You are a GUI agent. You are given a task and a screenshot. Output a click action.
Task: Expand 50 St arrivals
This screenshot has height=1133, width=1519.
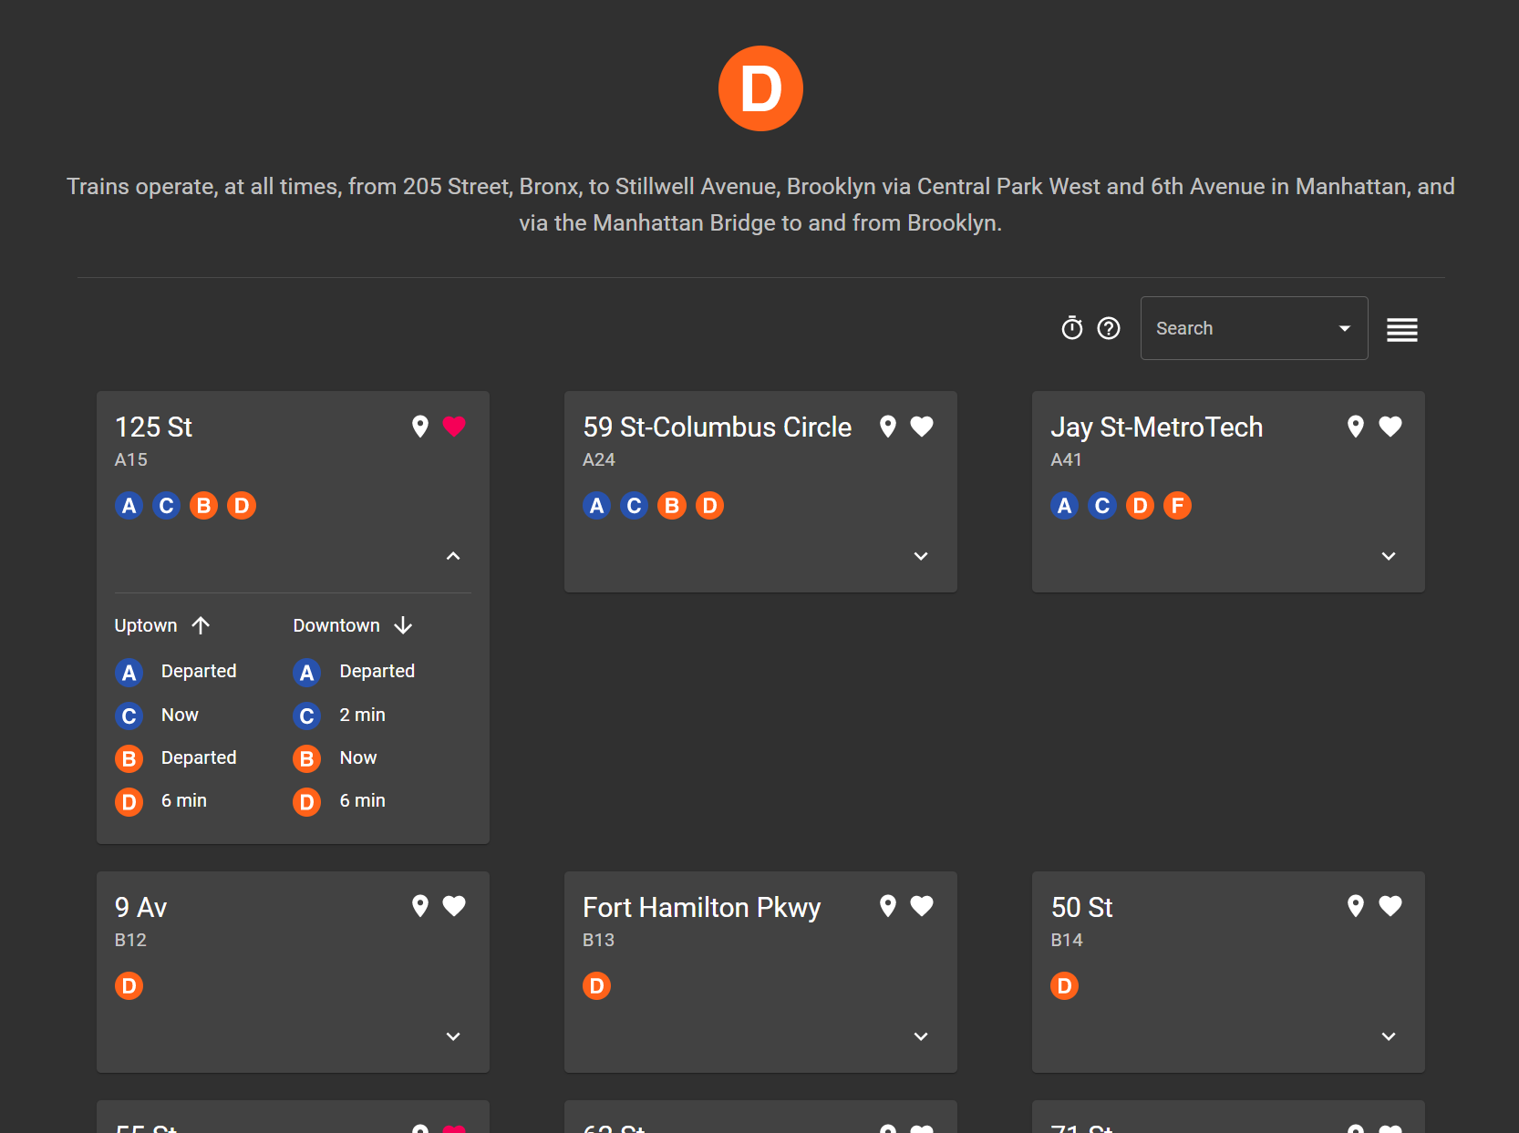(1389, 1036)
